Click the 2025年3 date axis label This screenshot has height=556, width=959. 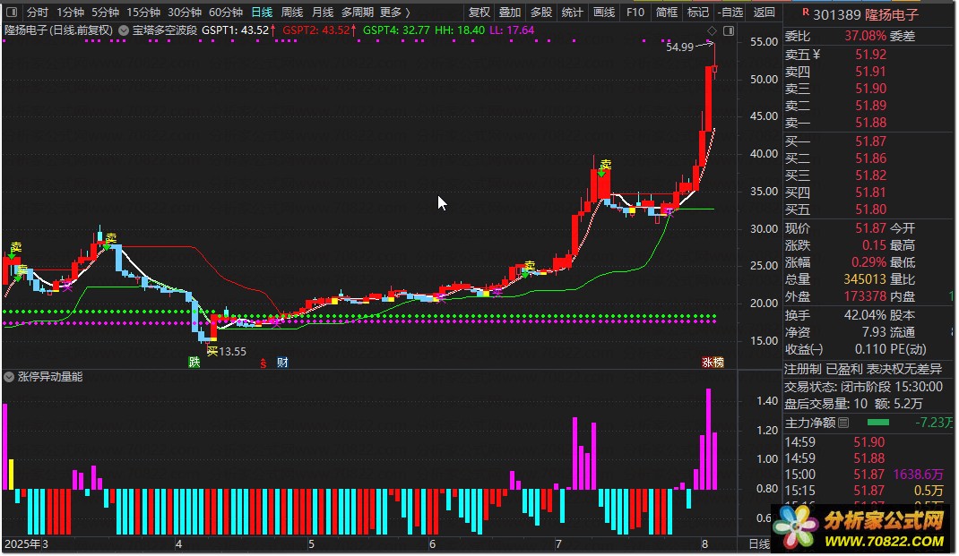coord(26,543)
